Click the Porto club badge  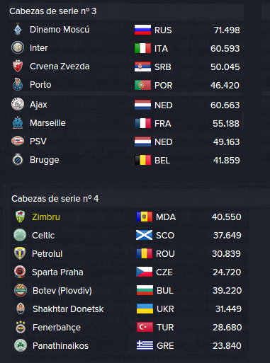click(18, 84)
